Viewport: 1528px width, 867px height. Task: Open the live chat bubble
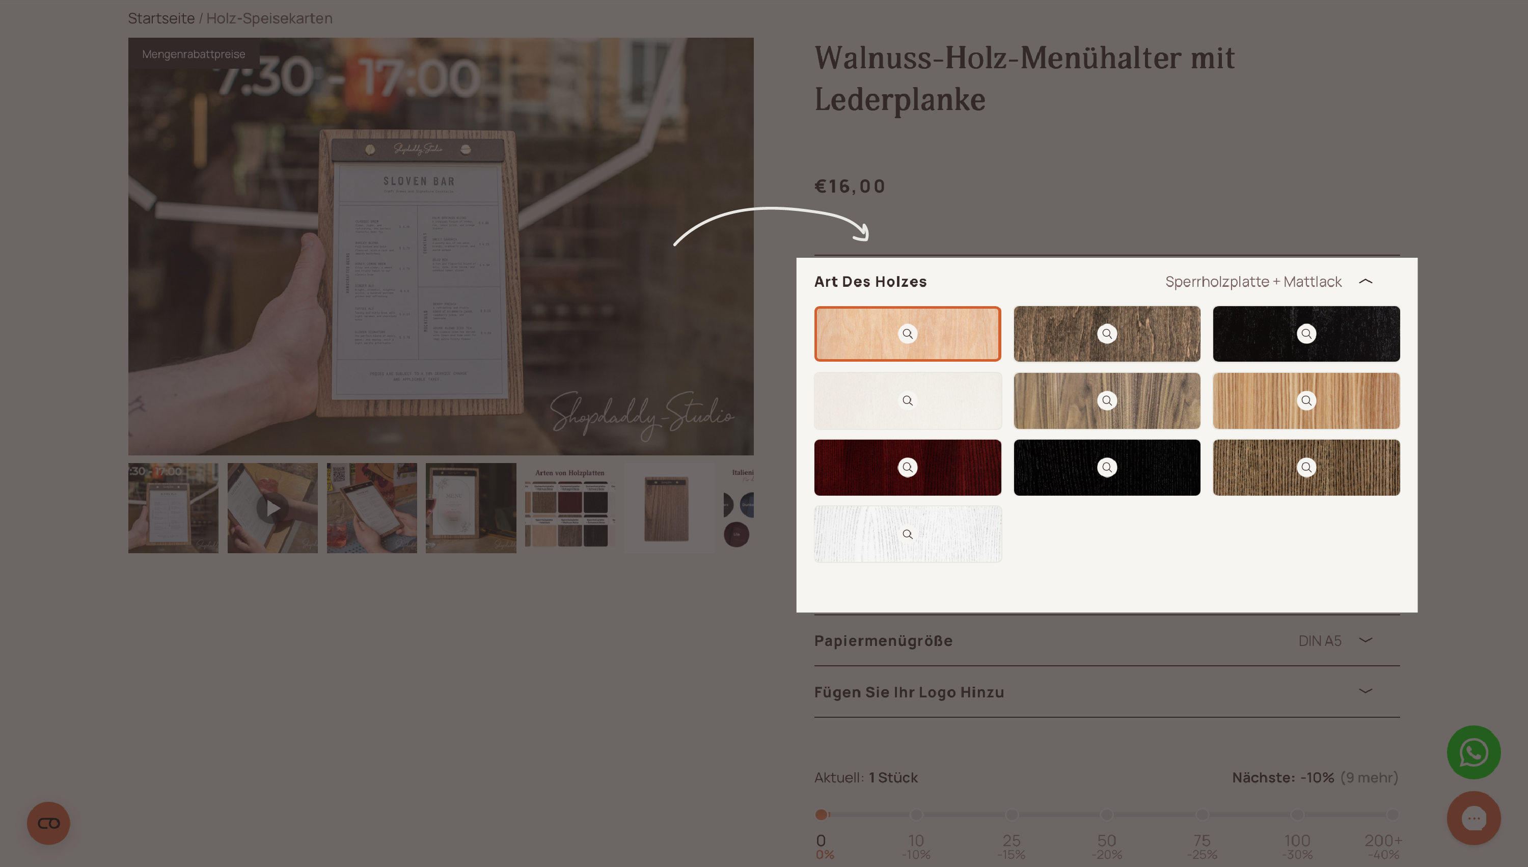point(1473,818)
